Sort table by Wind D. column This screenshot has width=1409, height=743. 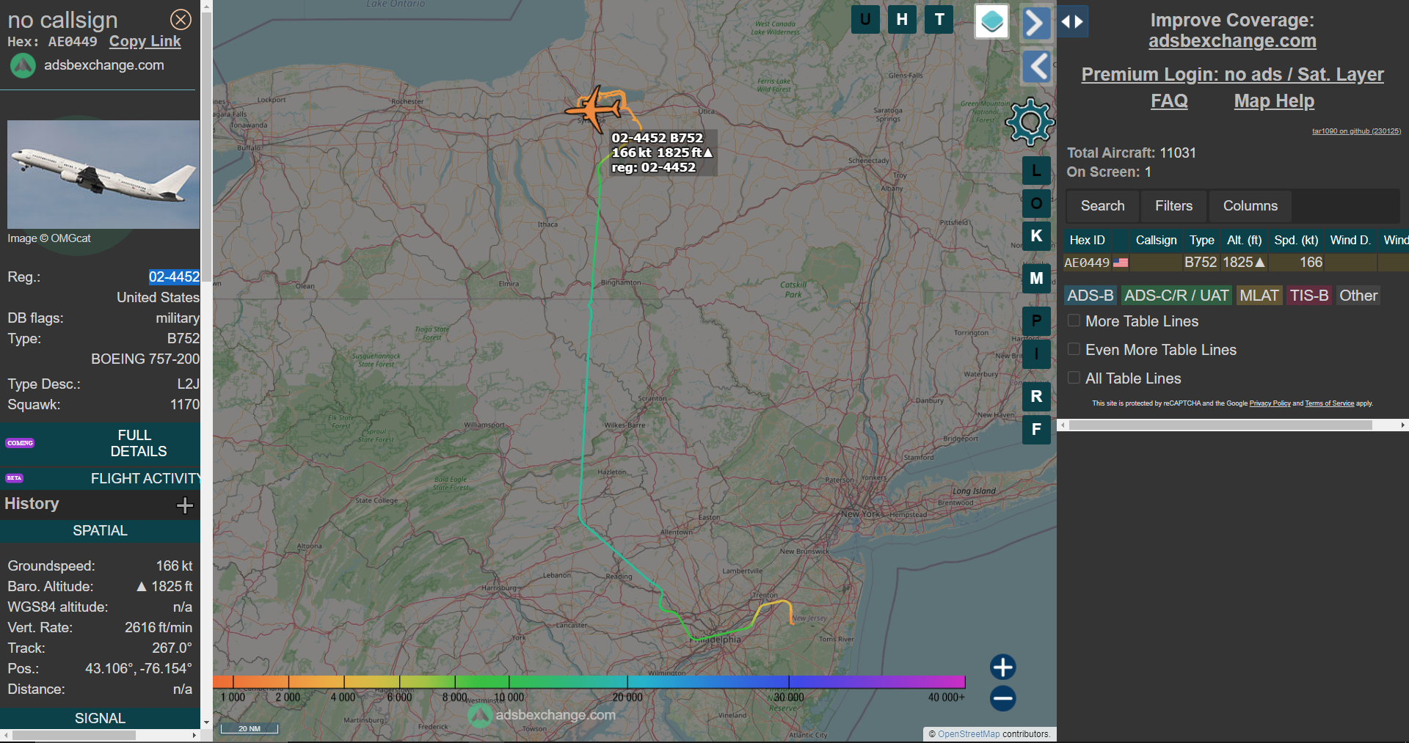pos(1350,240)
